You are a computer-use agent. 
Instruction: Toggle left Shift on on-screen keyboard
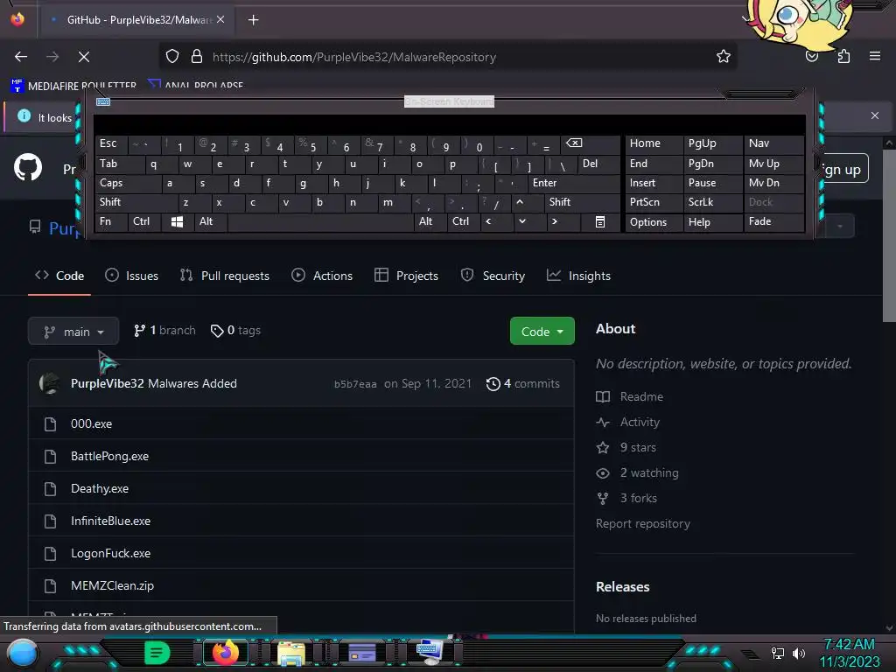(136, 202)
